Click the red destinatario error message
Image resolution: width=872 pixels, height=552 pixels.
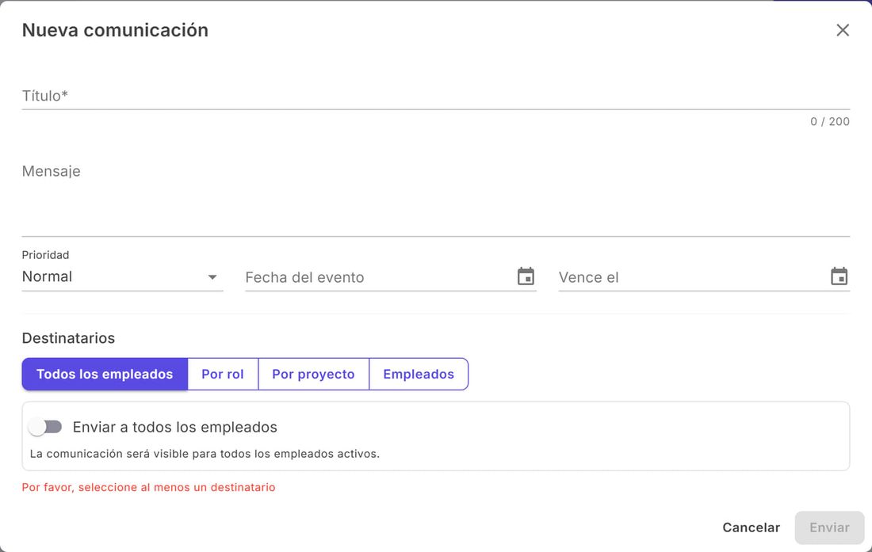point(148,487)
